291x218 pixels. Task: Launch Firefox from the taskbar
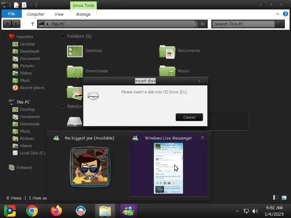(x=56, y=211)
